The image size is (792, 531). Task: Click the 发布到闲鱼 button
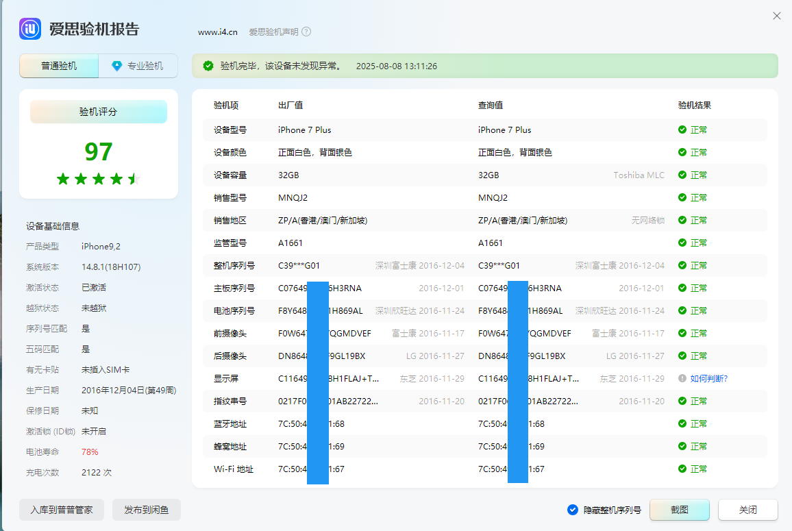click(x=147, y=510)
